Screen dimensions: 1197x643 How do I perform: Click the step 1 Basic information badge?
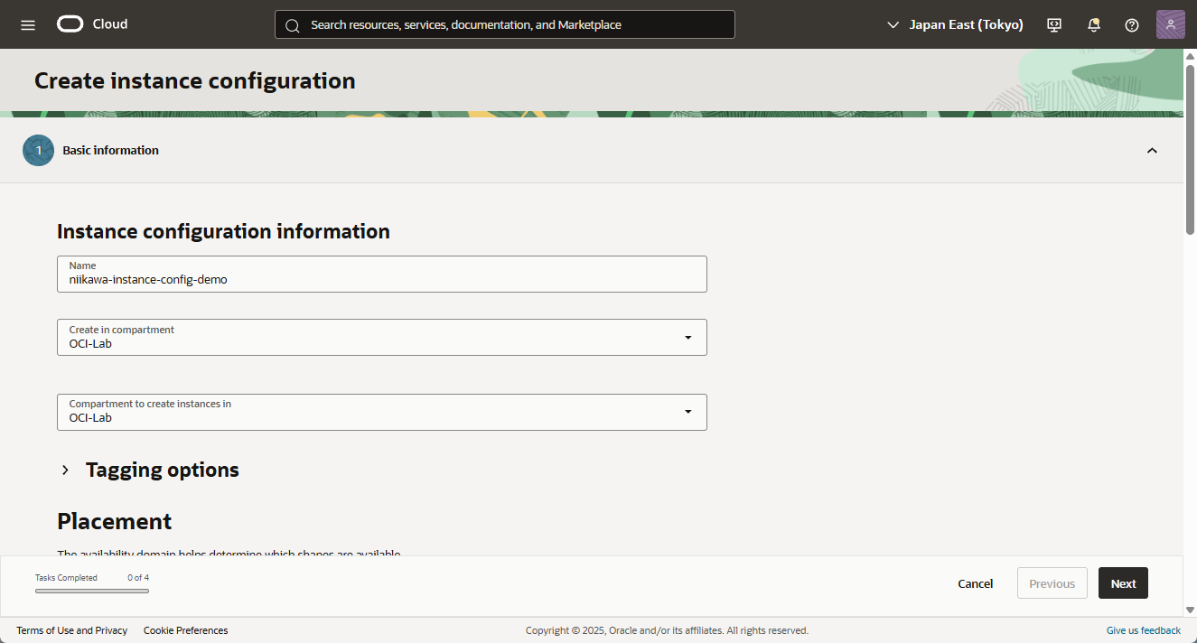point(38,151)
